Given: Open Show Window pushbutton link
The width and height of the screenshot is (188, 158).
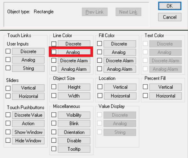Looking at the screenshot, I should 28,132.
